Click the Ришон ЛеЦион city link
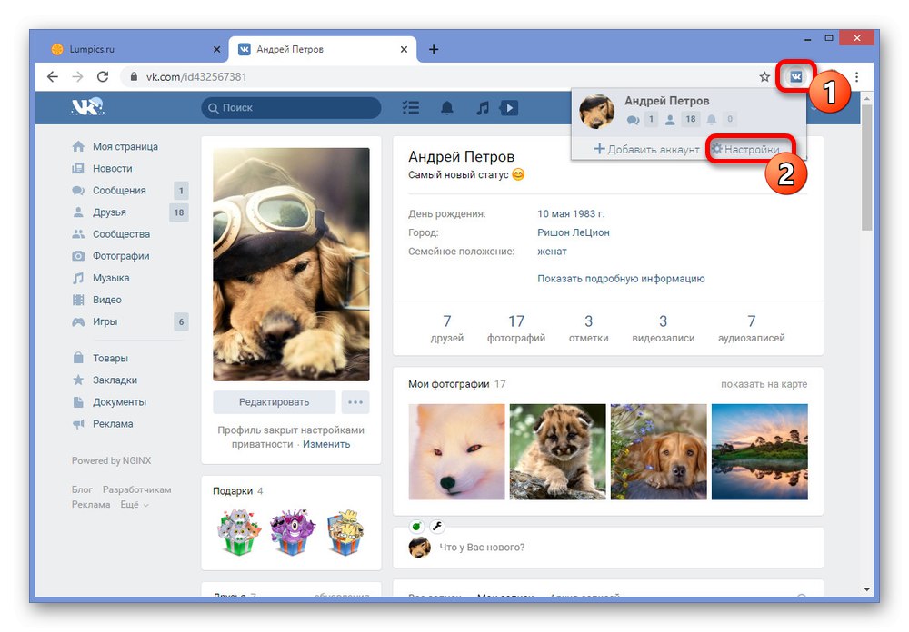Viewport: 909px width, 632px height. point(574,232)
